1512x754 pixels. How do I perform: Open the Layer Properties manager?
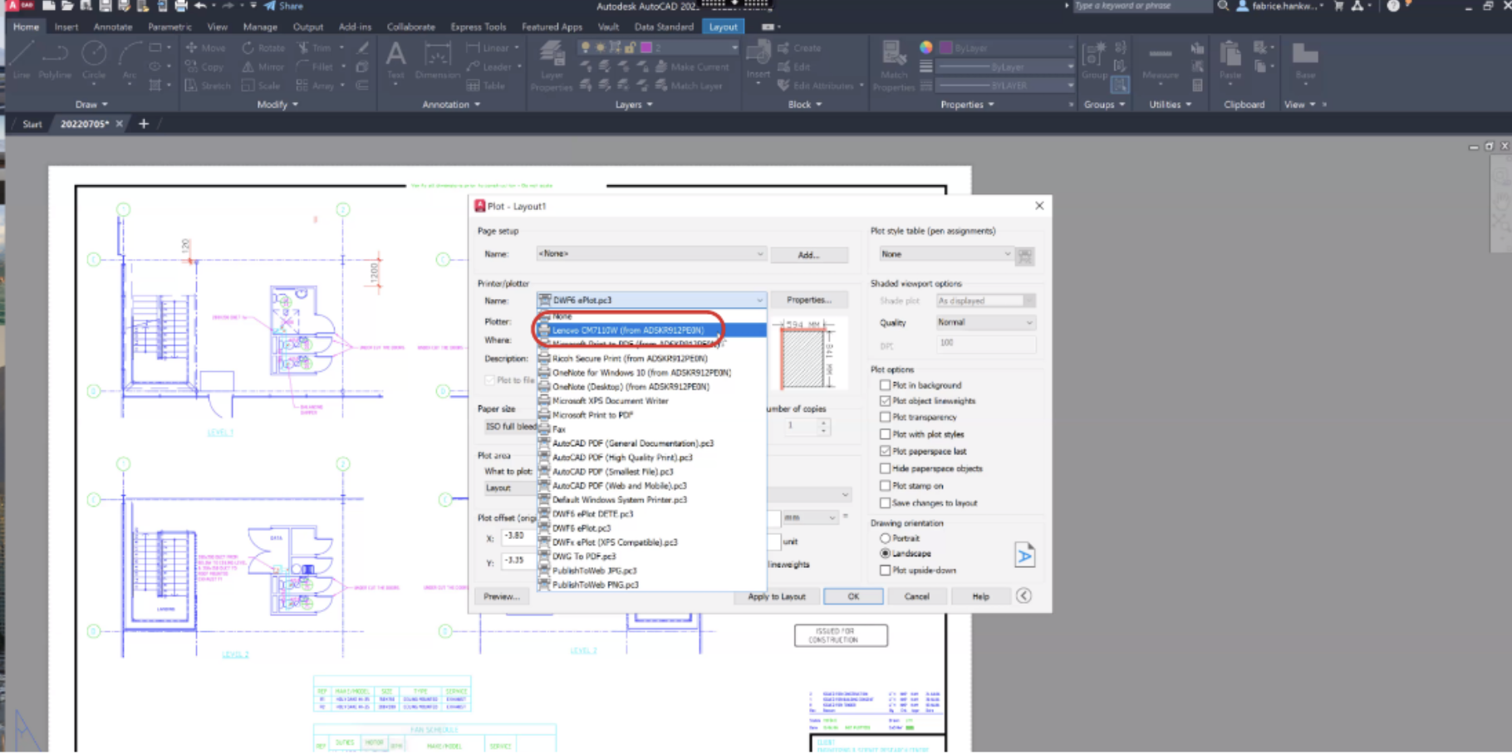(551, 65)
